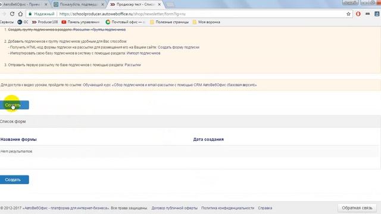381x214 pixels.
Task: Open the Opera extension icon in toolbar
Action: pyautogui.click(x=358, y=14)
